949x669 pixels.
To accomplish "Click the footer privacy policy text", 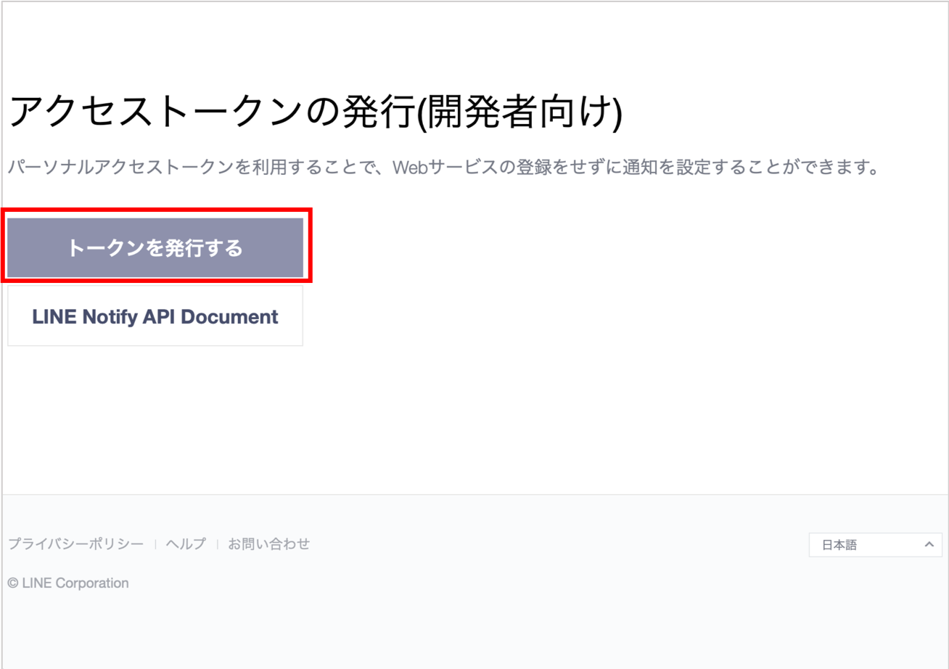I will (x=75, y=543).
